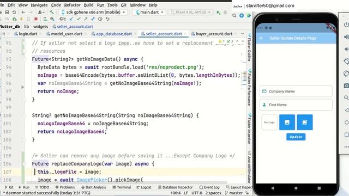
Task: Click the emulator zoom icon
Action: [346, 98]
